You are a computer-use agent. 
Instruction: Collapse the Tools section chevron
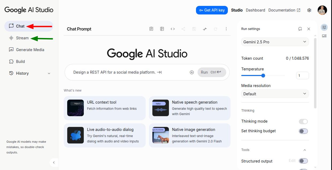(304, 150)
